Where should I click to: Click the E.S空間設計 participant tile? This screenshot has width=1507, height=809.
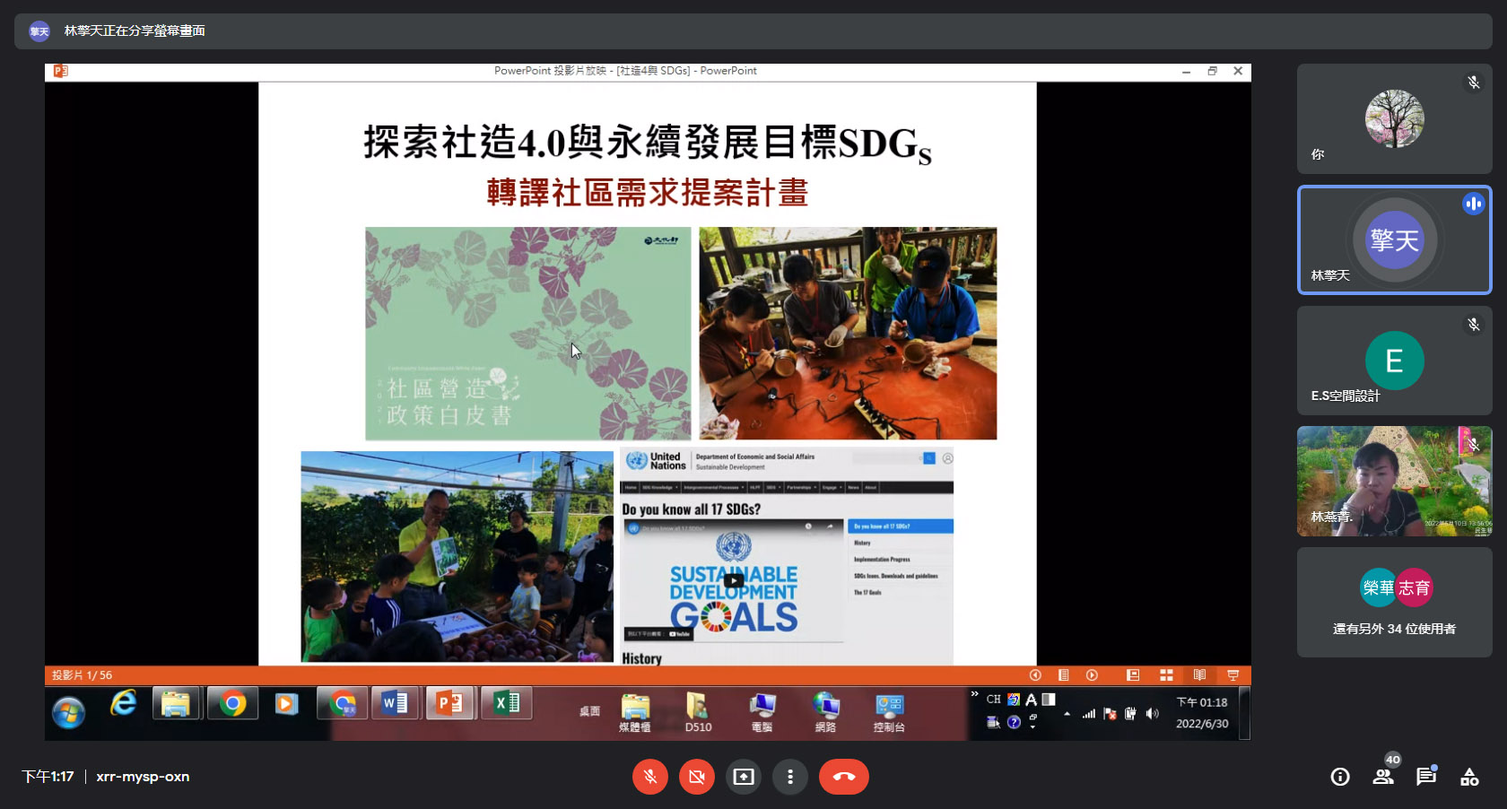tap(1395, 361)
